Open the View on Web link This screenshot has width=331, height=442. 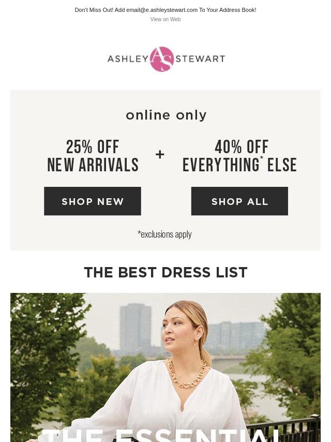(x=165, y=19)
